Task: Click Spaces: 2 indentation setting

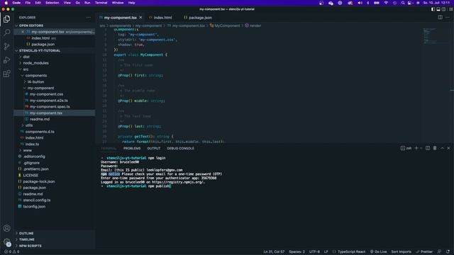Action: pos(297,252)
